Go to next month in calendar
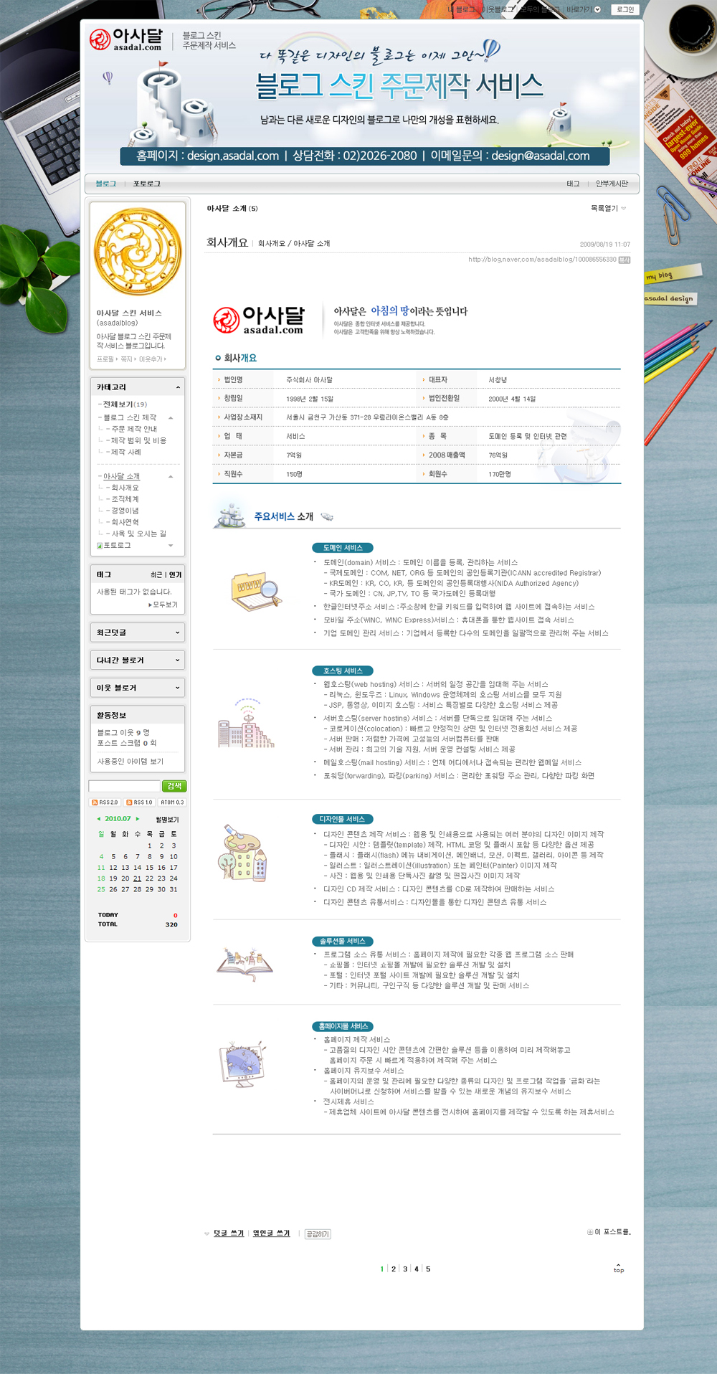This screenshot has width=717, height=1374. click(x=138, y=819)
